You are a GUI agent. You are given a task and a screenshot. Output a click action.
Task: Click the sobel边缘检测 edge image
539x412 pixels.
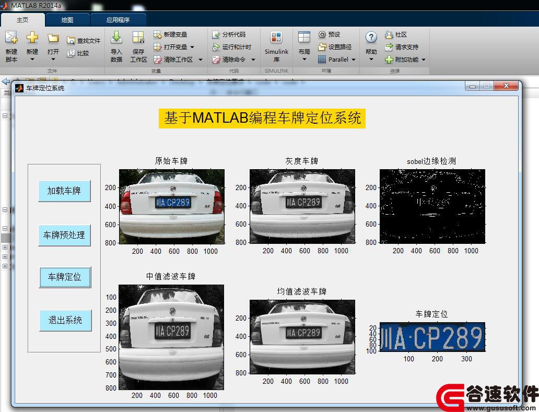coord(432,206)
